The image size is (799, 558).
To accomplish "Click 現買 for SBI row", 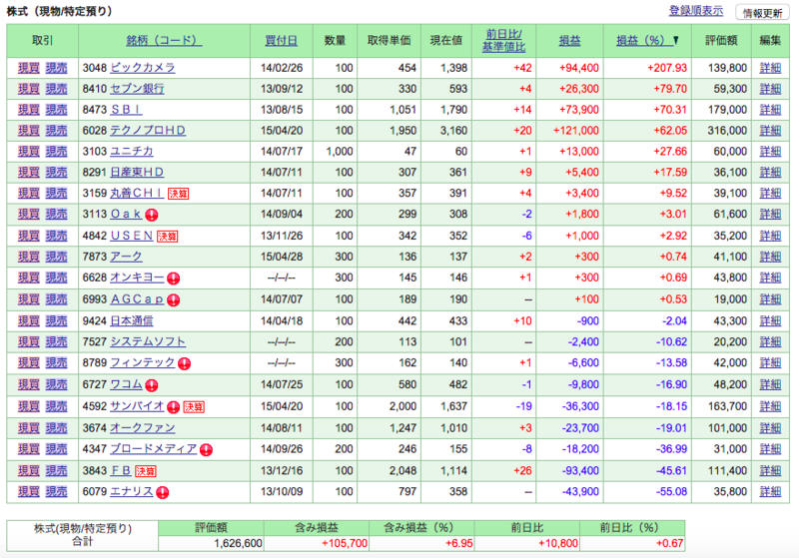I will (29, 110).
